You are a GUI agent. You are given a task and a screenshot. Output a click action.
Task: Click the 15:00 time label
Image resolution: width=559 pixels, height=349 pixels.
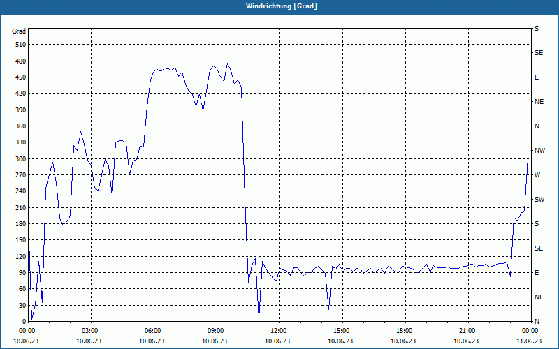click(x=342, y=331)
